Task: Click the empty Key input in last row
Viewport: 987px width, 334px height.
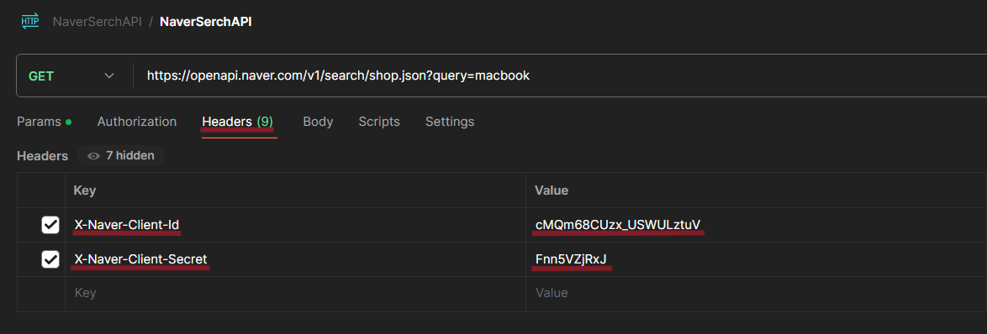Action: click(295, 293)
